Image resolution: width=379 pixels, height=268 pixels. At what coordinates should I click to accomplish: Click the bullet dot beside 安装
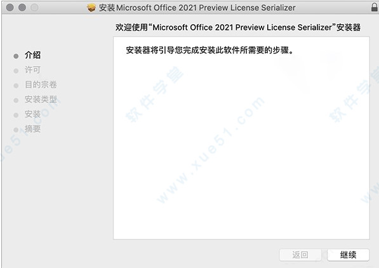[x=16, y=115]
